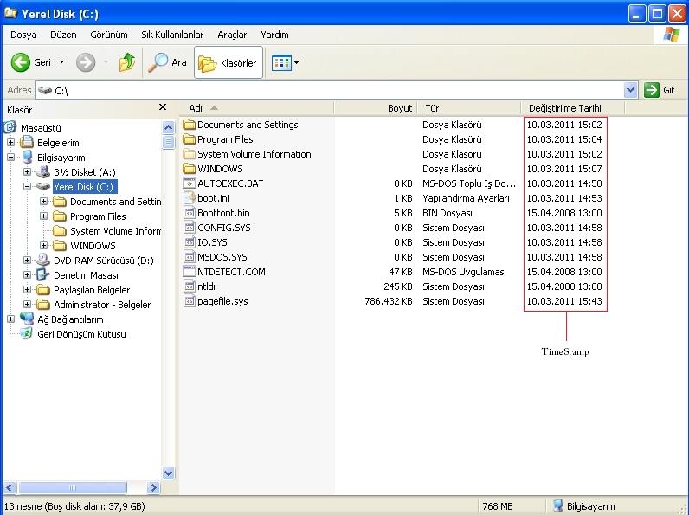689x515 pixels.
Task: Sort by the Boyut column header
Action: 375,108
